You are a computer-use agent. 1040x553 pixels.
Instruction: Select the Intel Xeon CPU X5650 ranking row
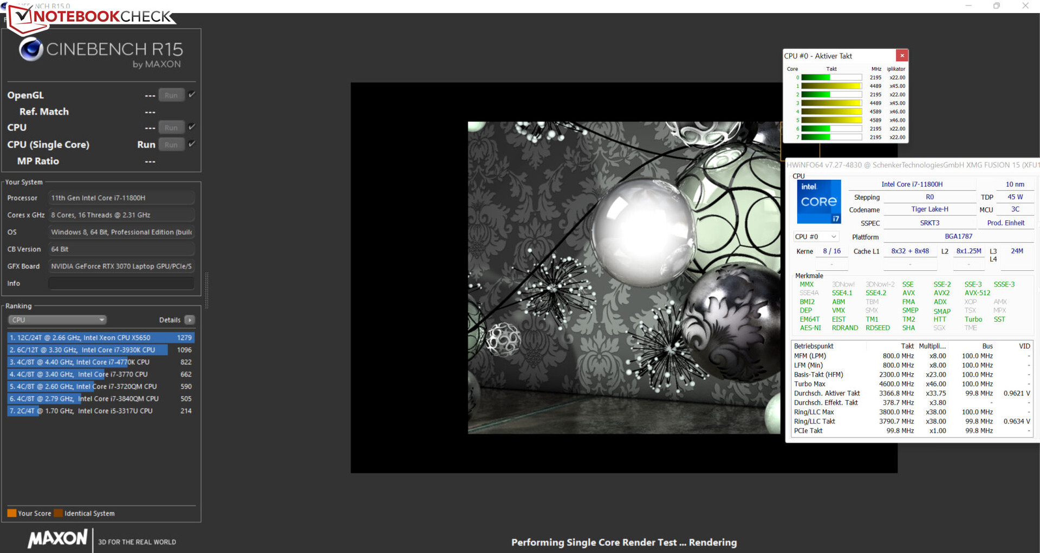(x=101, y=337)
